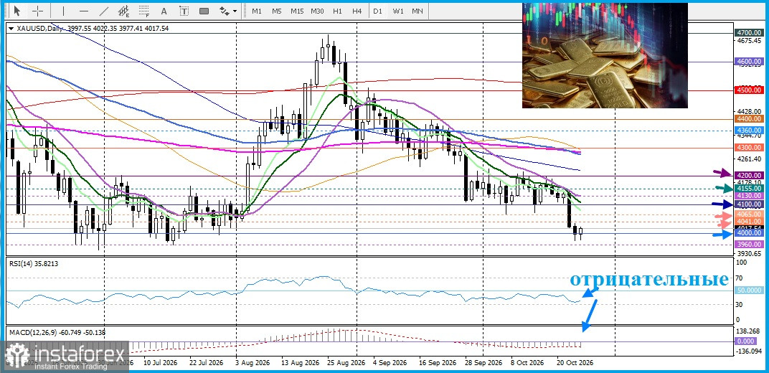Viewport: 769px width, 373px height.
Task: Click the 4428.00 price scale value
Action: [748, 112]
